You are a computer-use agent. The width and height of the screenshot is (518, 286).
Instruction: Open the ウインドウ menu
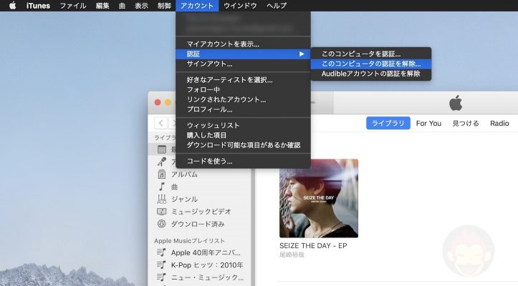coord(240,6)
